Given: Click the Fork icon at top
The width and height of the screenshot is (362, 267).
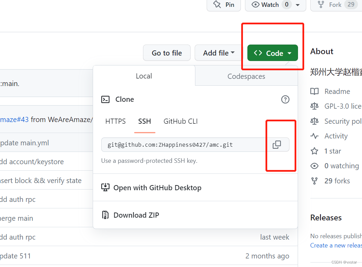Looking at the screenshot, I should [321, 4].
